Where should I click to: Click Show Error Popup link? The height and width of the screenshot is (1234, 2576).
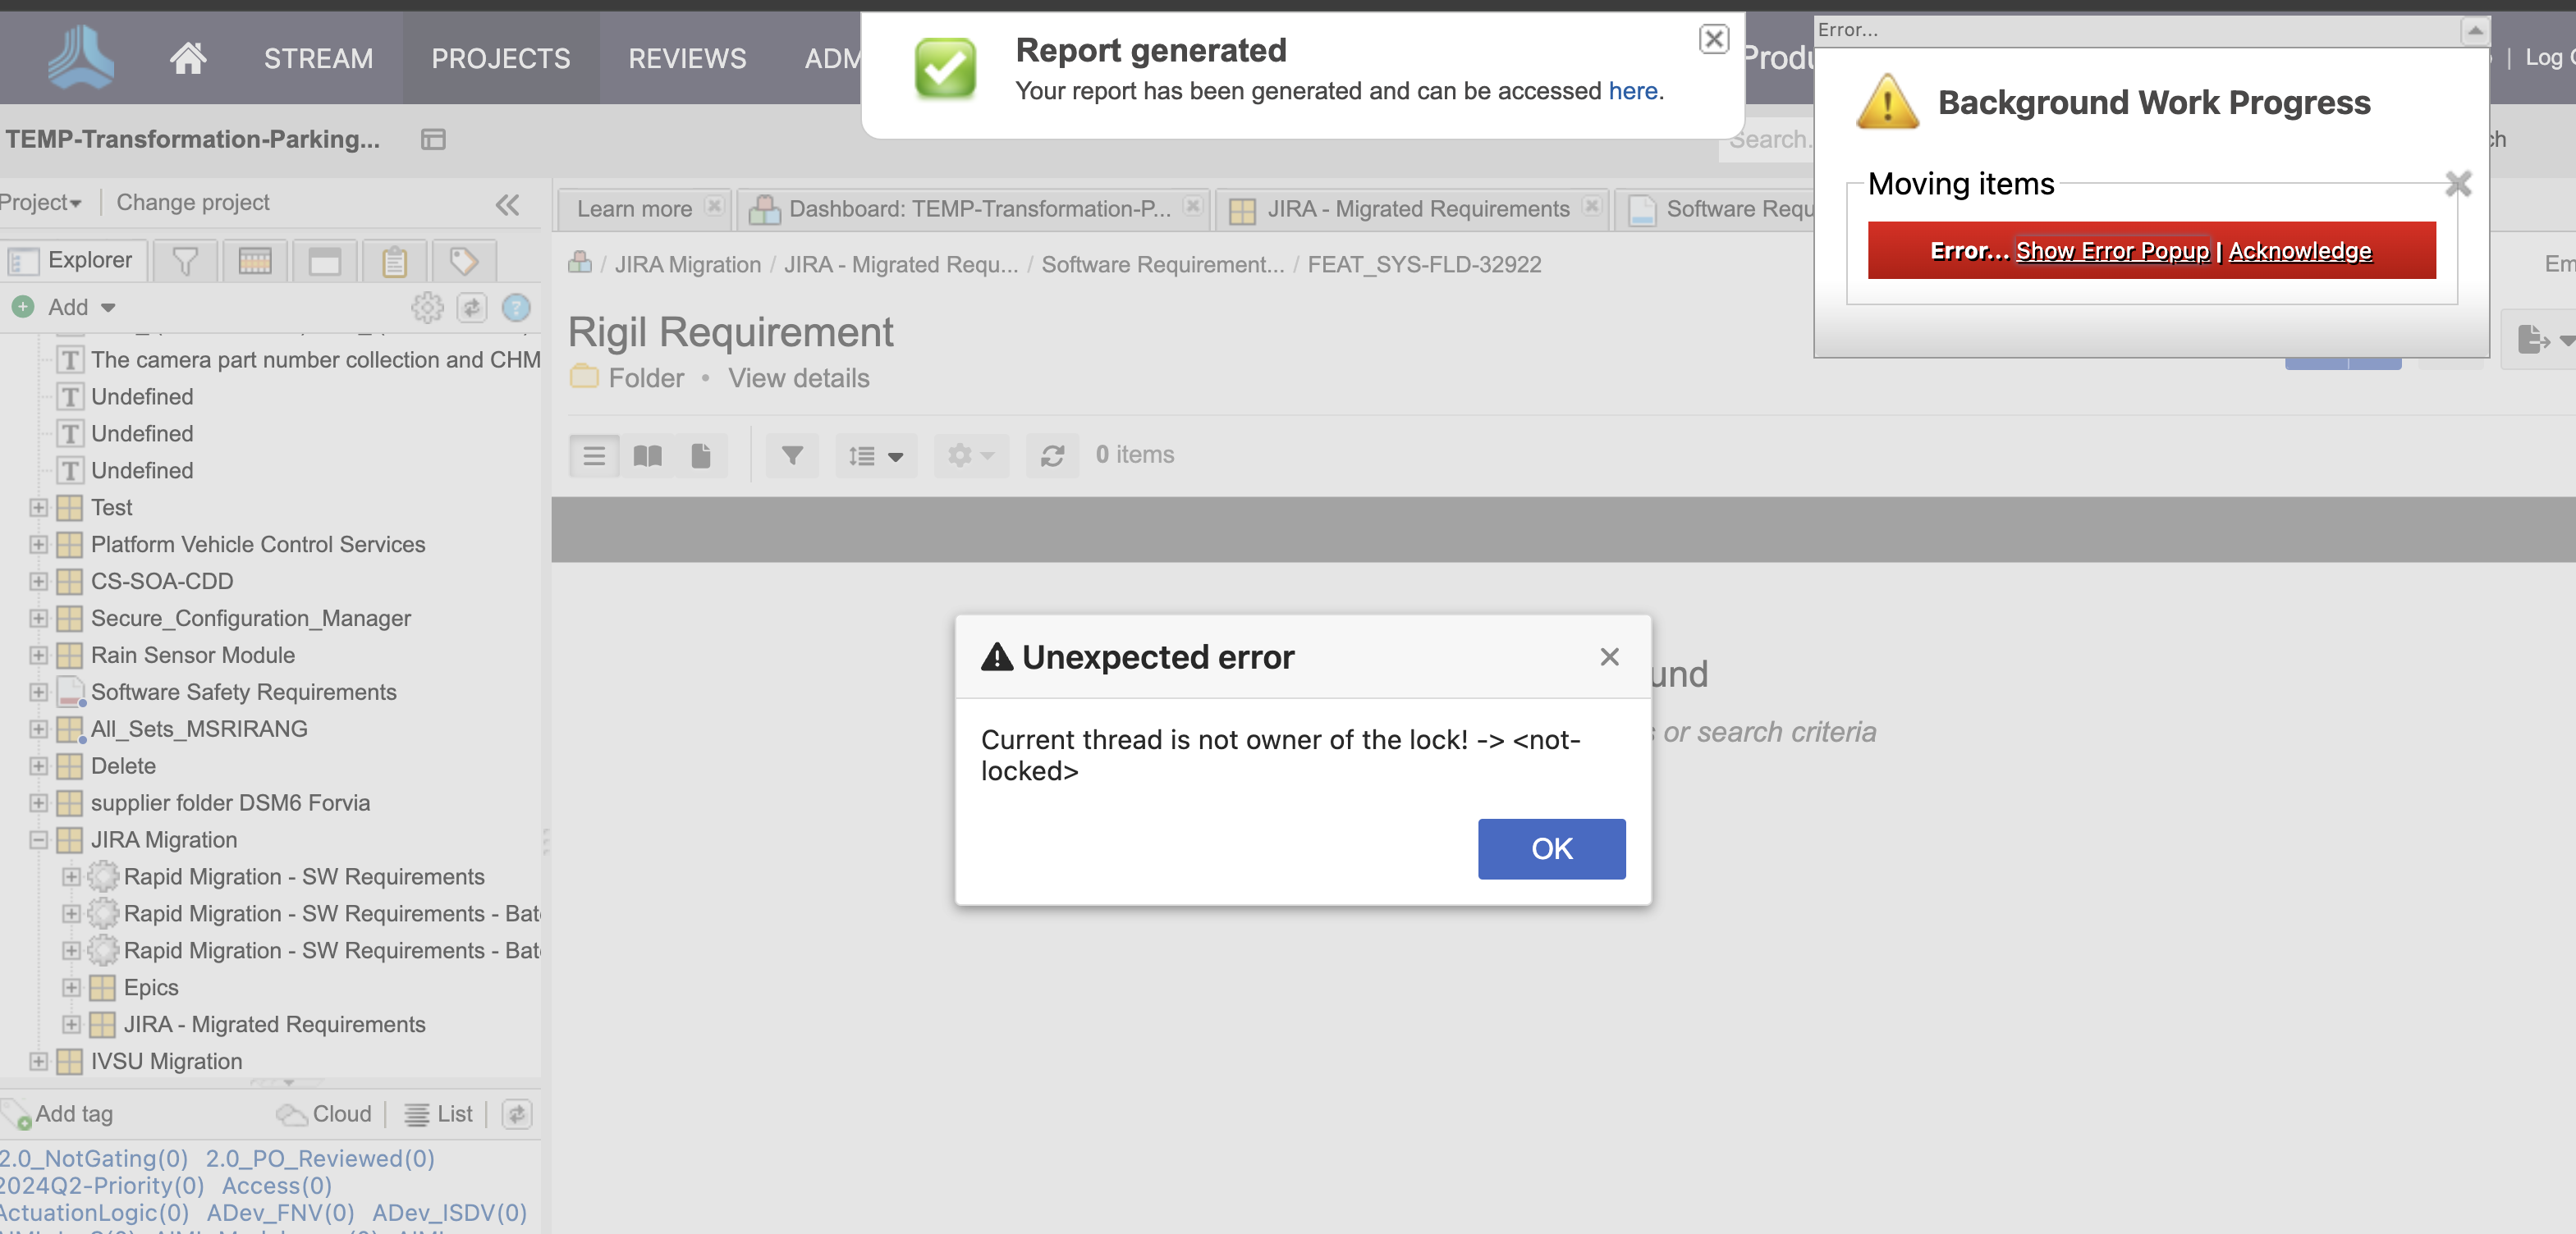(2112, 251)
